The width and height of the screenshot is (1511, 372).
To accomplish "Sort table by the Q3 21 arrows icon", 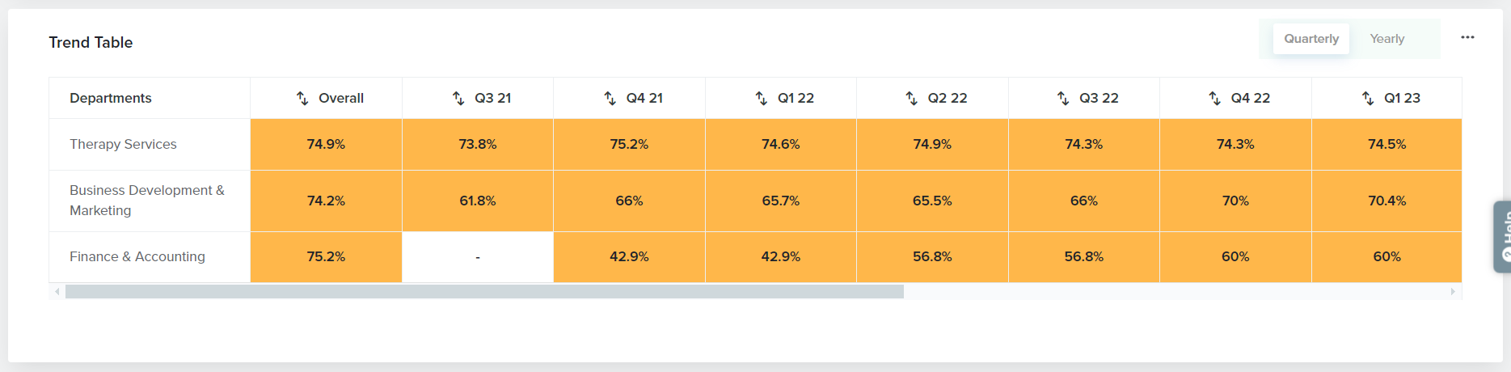I will tap(458, 98).
